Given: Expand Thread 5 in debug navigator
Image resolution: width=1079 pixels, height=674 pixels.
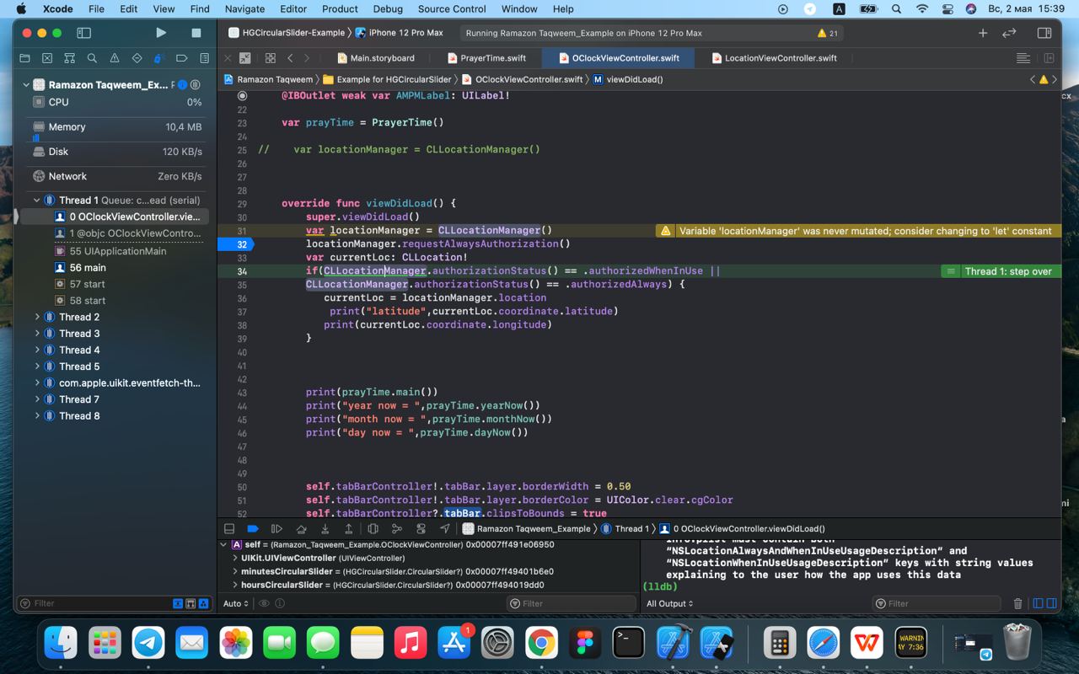Looking at the screenshot, I should (x=37, y=366).
